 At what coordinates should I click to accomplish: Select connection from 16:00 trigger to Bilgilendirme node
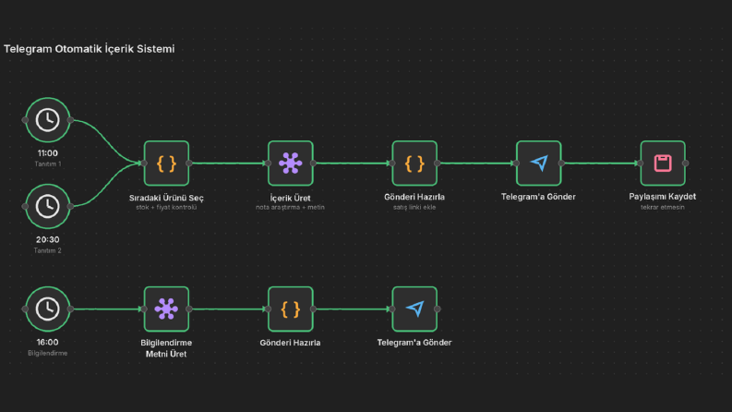point(107,309)
